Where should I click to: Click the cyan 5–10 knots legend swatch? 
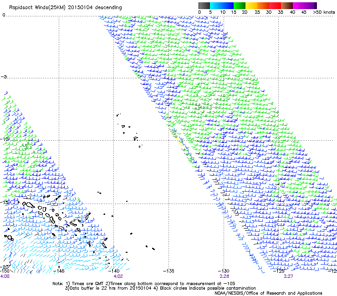coord(216,5)
